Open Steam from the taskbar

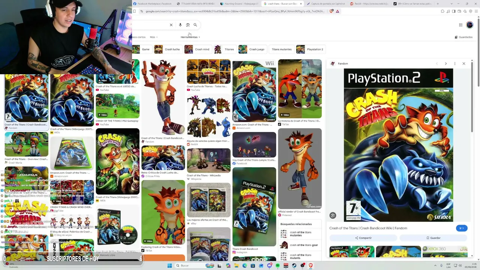[x=294, y=265]
